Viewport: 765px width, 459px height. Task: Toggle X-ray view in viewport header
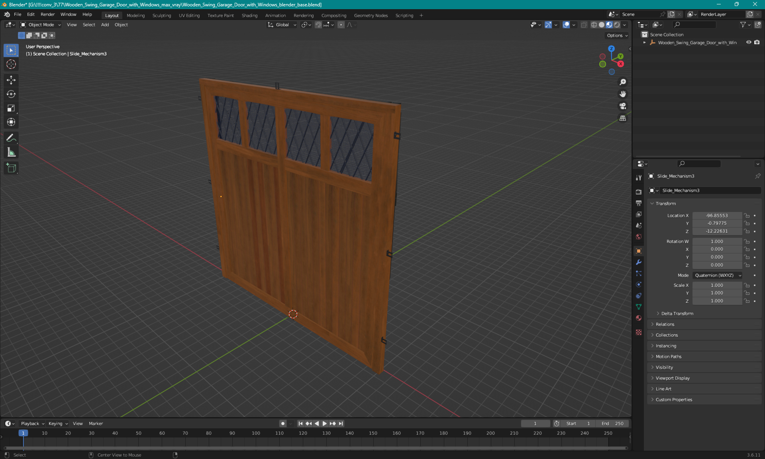(x=584, y=25)
